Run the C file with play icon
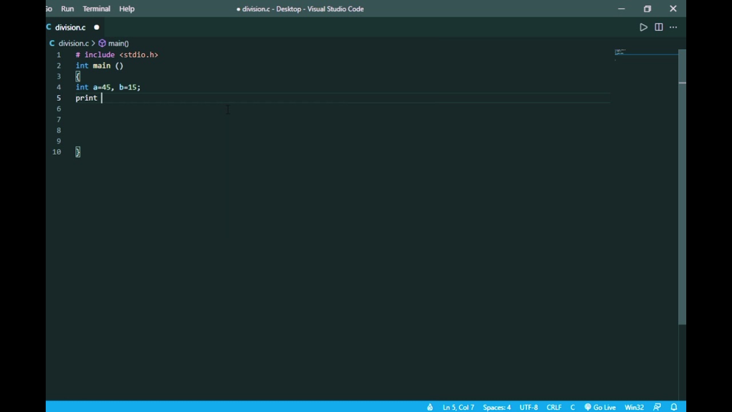The width and height of the screenshot is (732, 412). point(643,27)
